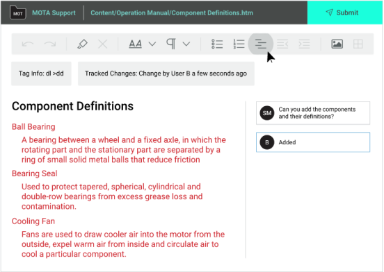Viewport: 384px width, 272px height.
Task: Decrease indent with the outdent icon
Action: pos(282,44)
